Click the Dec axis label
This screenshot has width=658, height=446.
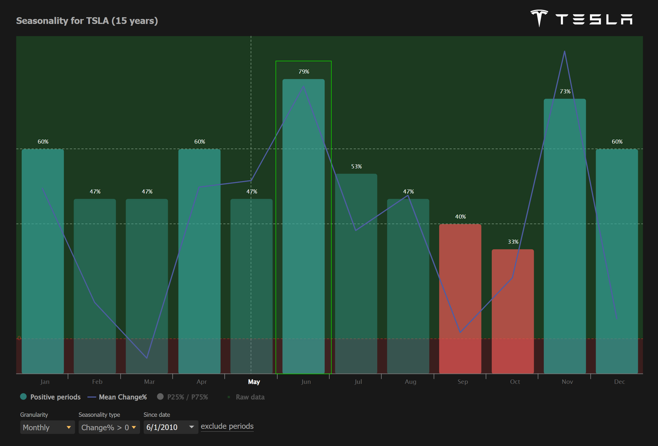click(x=619, y=382)
